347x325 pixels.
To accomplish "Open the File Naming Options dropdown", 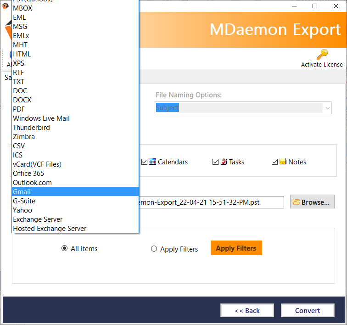I will point(328,108).
